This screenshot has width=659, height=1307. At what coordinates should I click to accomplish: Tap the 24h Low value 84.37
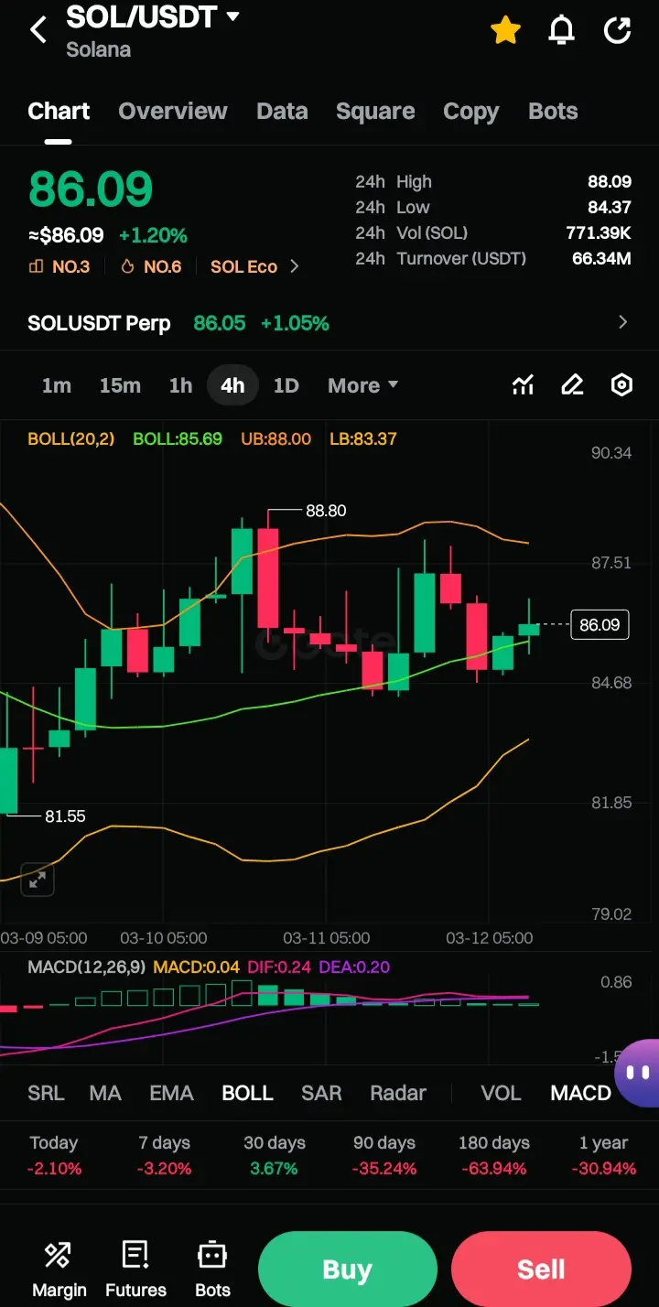(610, 207)
